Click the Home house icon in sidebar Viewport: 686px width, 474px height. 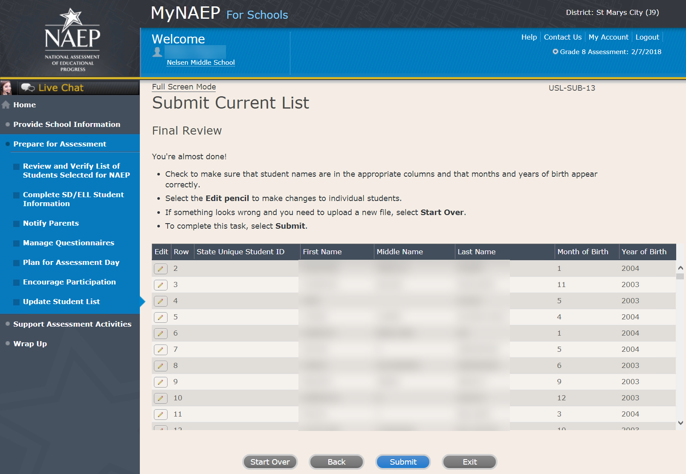(x=6, y=105)
